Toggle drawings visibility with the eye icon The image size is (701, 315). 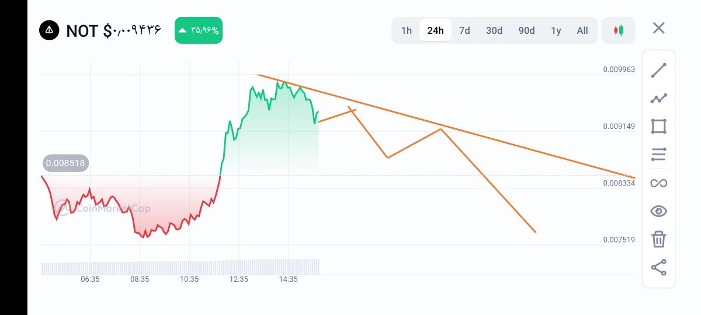tap(658, 211)
